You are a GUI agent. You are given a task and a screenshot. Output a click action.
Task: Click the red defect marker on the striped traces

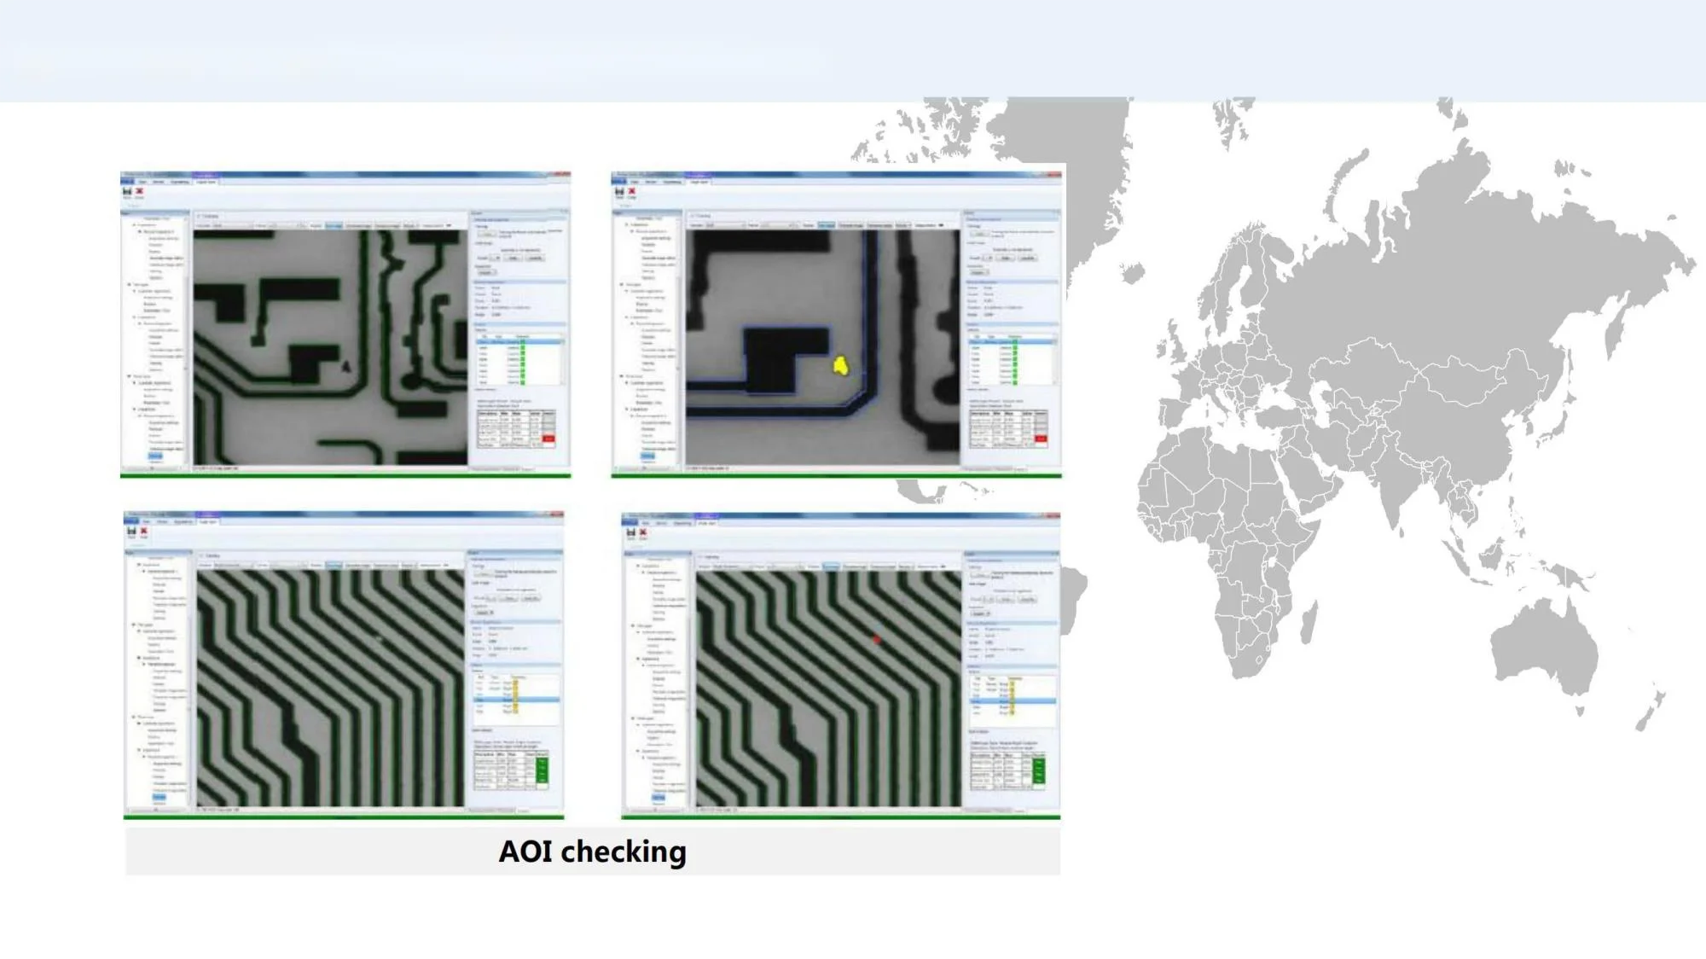pyautogui.click(x=876, y=639)
